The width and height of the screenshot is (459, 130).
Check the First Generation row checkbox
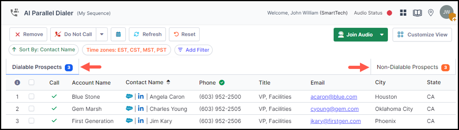[31, 121]
